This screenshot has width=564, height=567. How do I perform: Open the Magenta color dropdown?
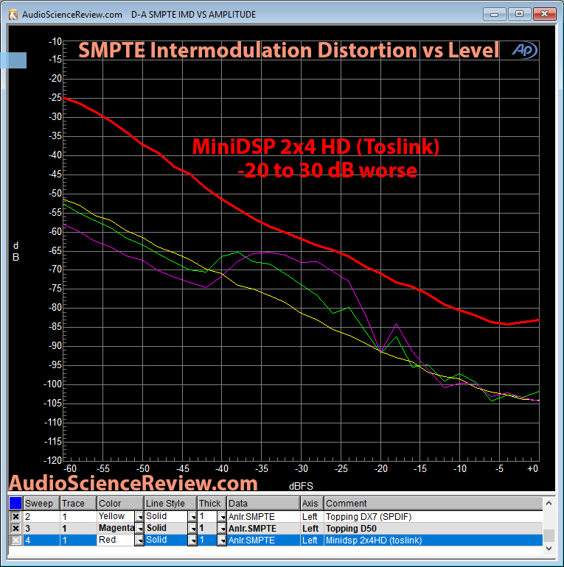pos(139,529)
